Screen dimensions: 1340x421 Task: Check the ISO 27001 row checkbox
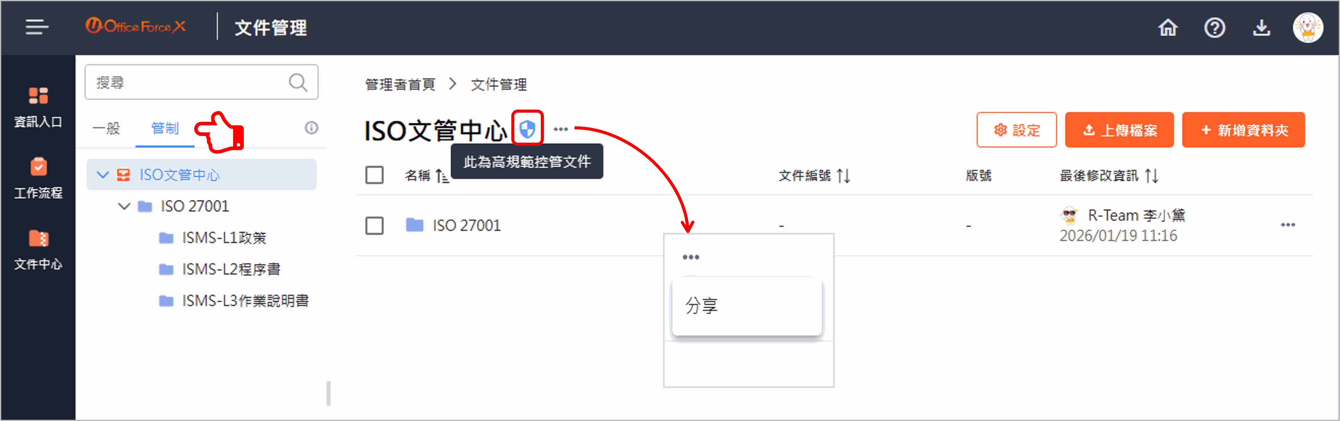pyautogui.click(x=375, y=225)
